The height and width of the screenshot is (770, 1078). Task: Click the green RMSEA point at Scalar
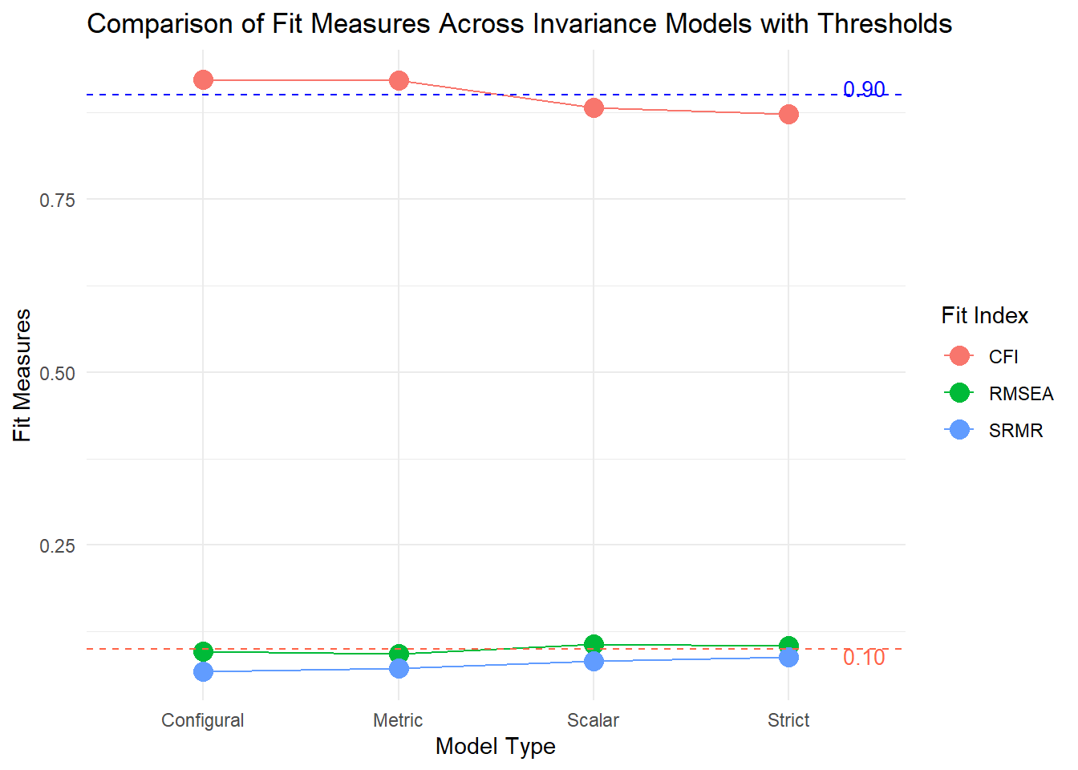(x=594, y=643)
